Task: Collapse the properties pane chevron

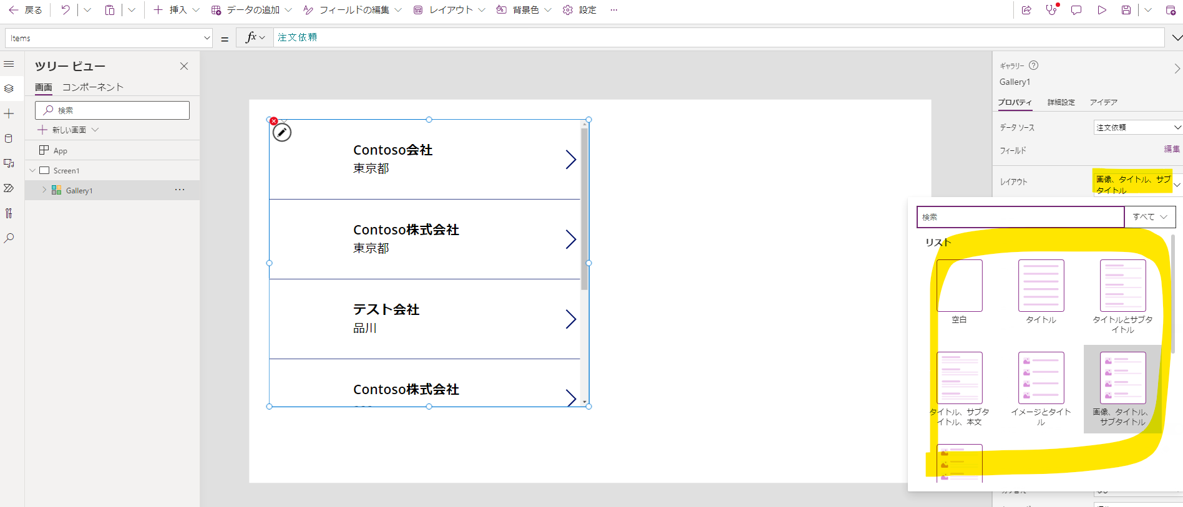Action: 1177,68
